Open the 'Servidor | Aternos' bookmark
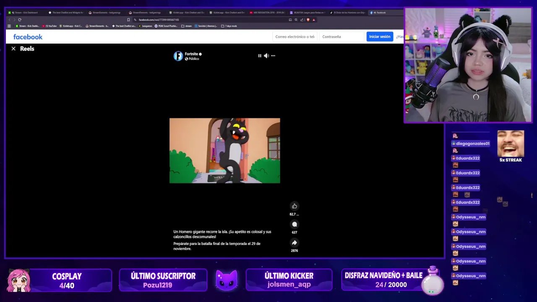537x302 pixels. pos(206,26)
